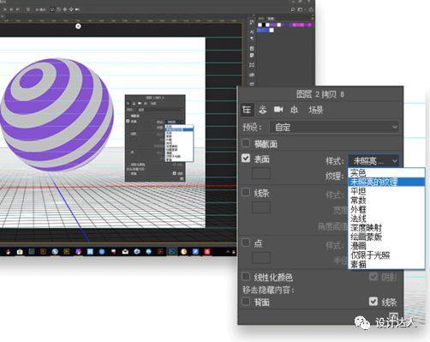
Task: Click the white light widget above the canvas
Action: [x=78, y=27]
